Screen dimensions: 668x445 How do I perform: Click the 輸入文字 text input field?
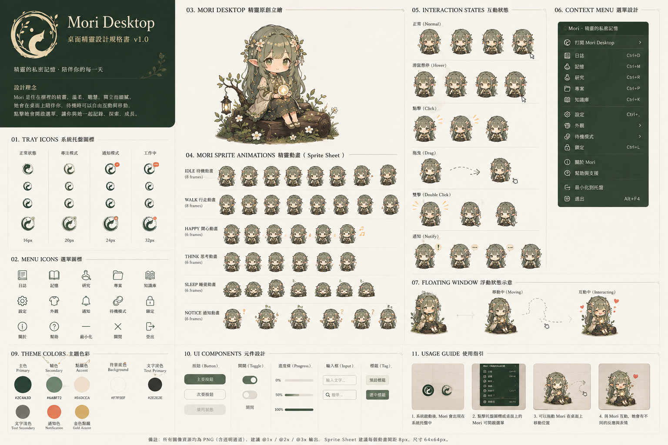[x=340, y=380]
